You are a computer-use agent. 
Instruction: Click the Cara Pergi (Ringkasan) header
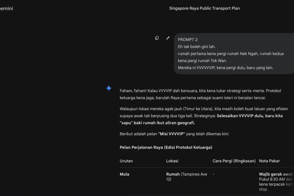point(234,161)
